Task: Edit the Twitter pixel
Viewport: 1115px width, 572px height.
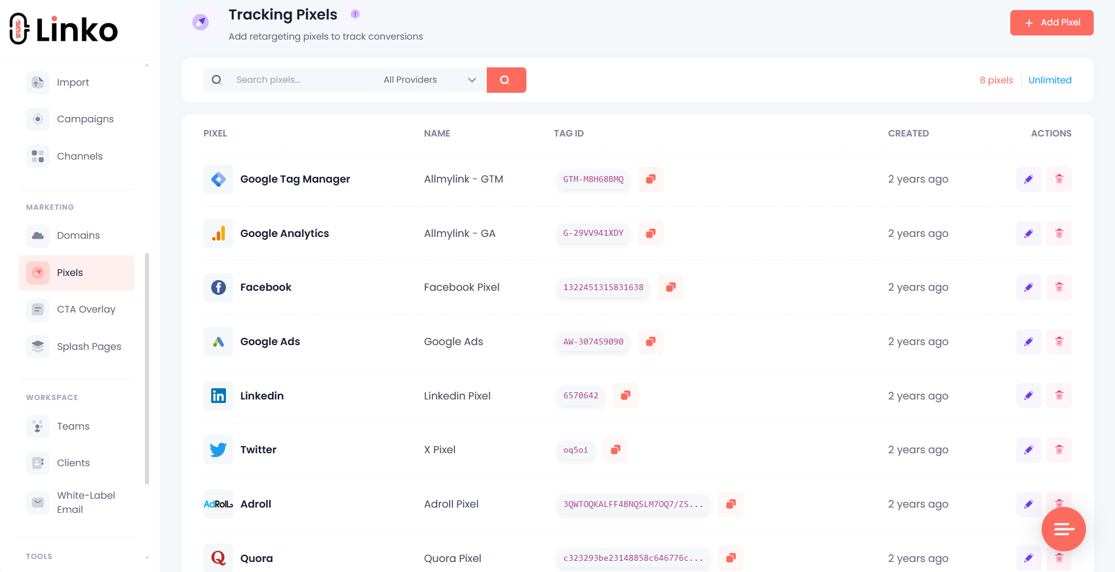Action: (1029, 450)
